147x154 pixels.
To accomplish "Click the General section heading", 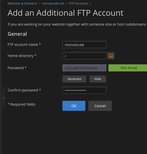I will (x=17, y=34).
